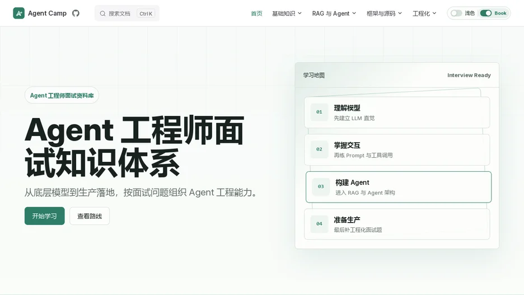Click the 02 step badge

point(319,149)
